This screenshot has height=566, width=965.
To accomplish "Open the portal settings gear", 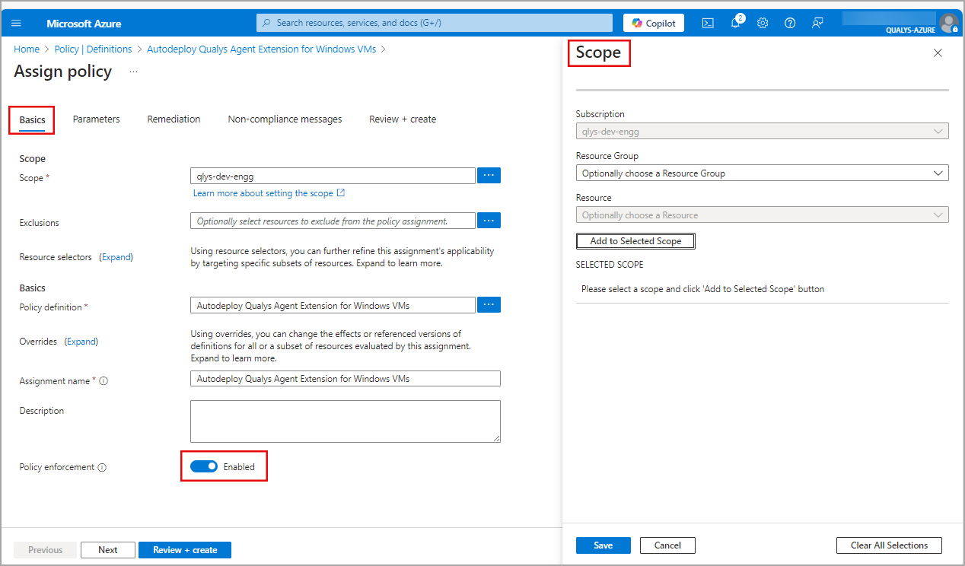I will pyautogui.click(x=763, y=23).
